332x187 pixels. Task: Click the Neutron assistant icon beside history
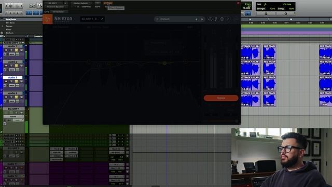click(216, 19)
